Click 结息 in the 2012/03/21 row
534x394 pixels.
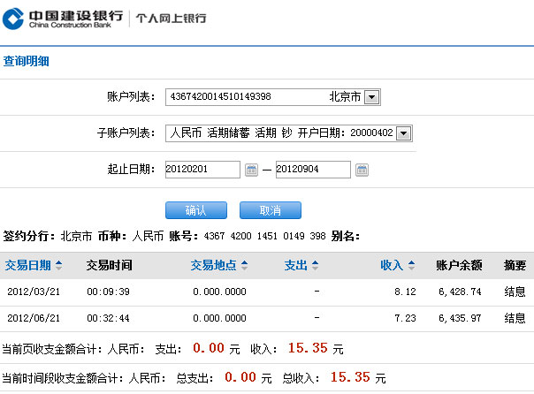pos(515,292)
